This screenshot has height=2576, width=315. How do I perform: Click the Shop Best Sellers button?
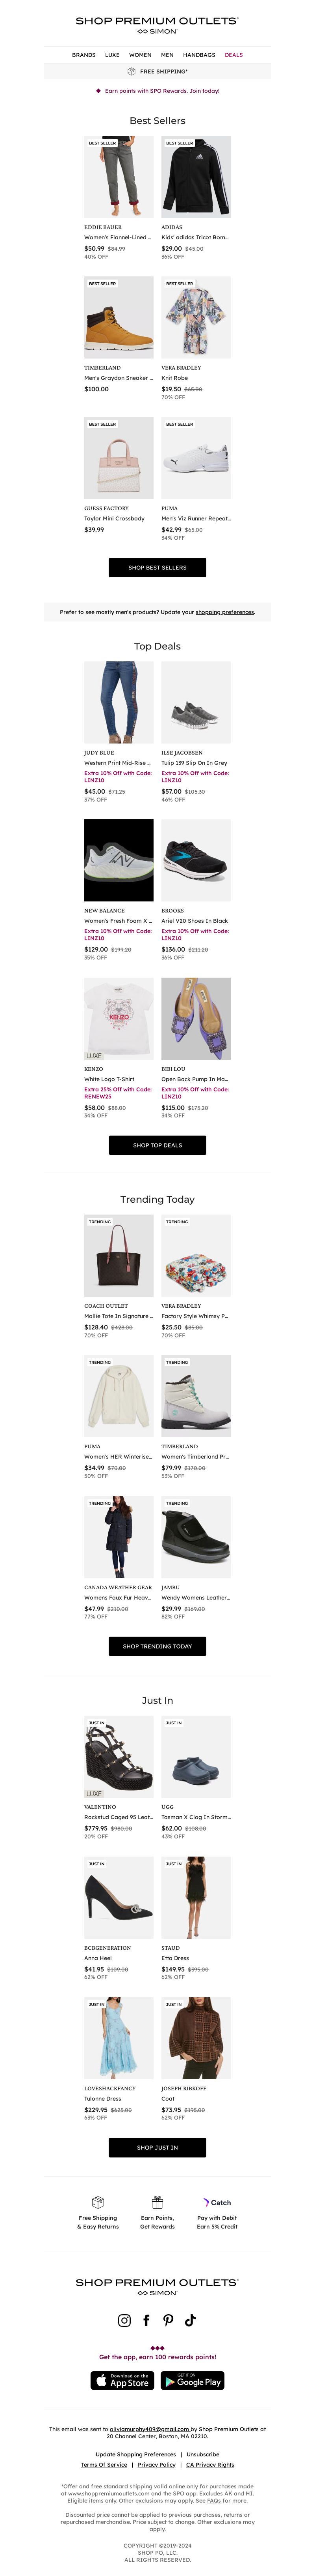coord(157,567)
